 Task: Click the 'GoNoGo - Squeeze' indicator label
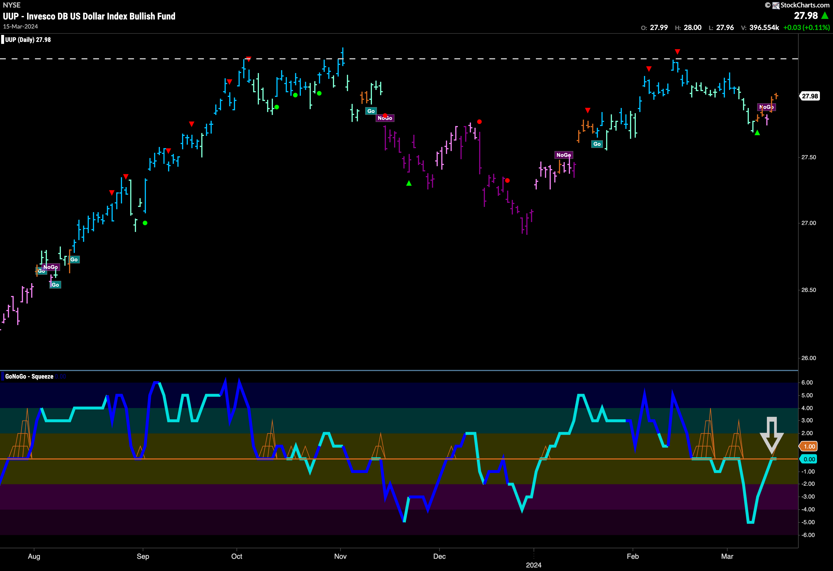pyautogui.click(x=29, y=377)
